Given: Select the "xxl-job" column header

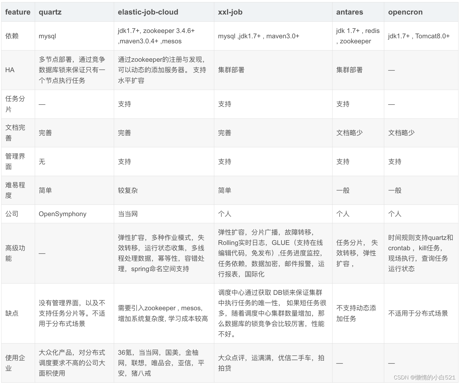Looking at the screenshot, I should (x=273, y=12).
